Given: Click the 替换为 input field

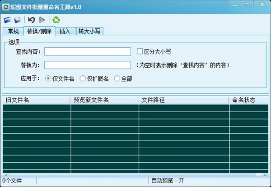Looking at the screenshot, I should [x=88, y=65].
